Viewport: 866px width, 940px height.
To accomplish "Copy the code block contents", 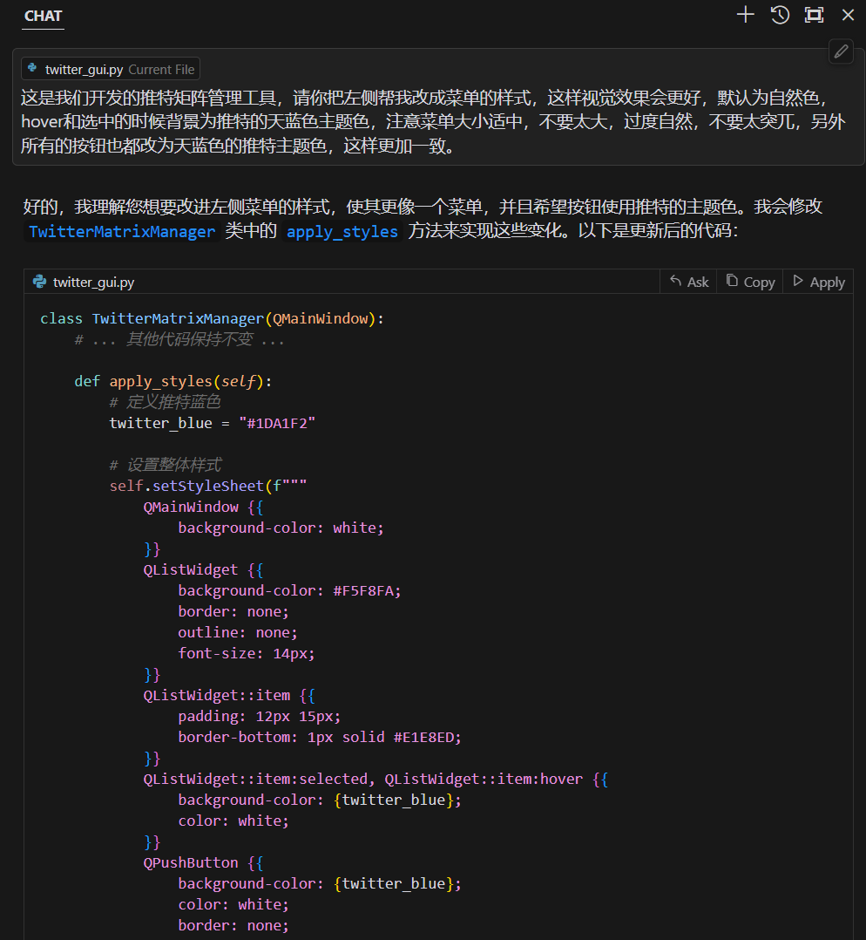I will [750, 282].
